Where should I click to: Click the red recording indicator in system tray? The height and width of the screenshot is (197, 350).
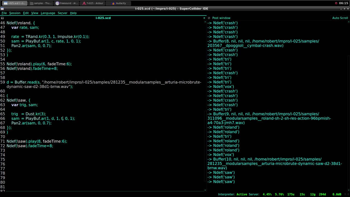click(336, 3)
